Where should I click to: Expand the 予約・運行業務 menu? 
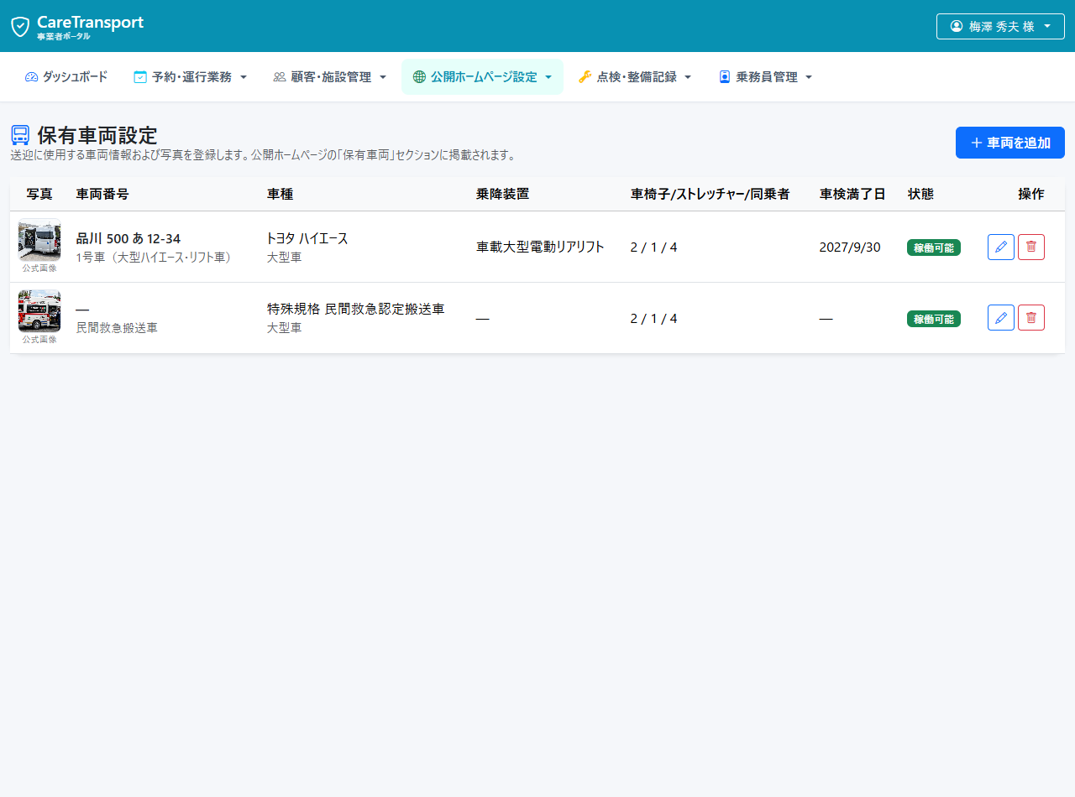click(191, 77)
